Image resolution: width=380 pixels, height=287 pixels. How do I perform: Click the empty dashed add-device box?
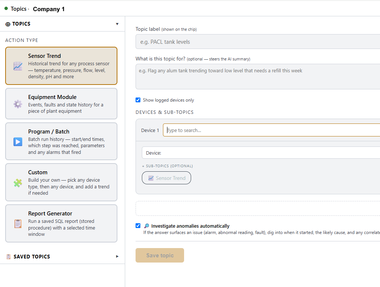point(258,208)
